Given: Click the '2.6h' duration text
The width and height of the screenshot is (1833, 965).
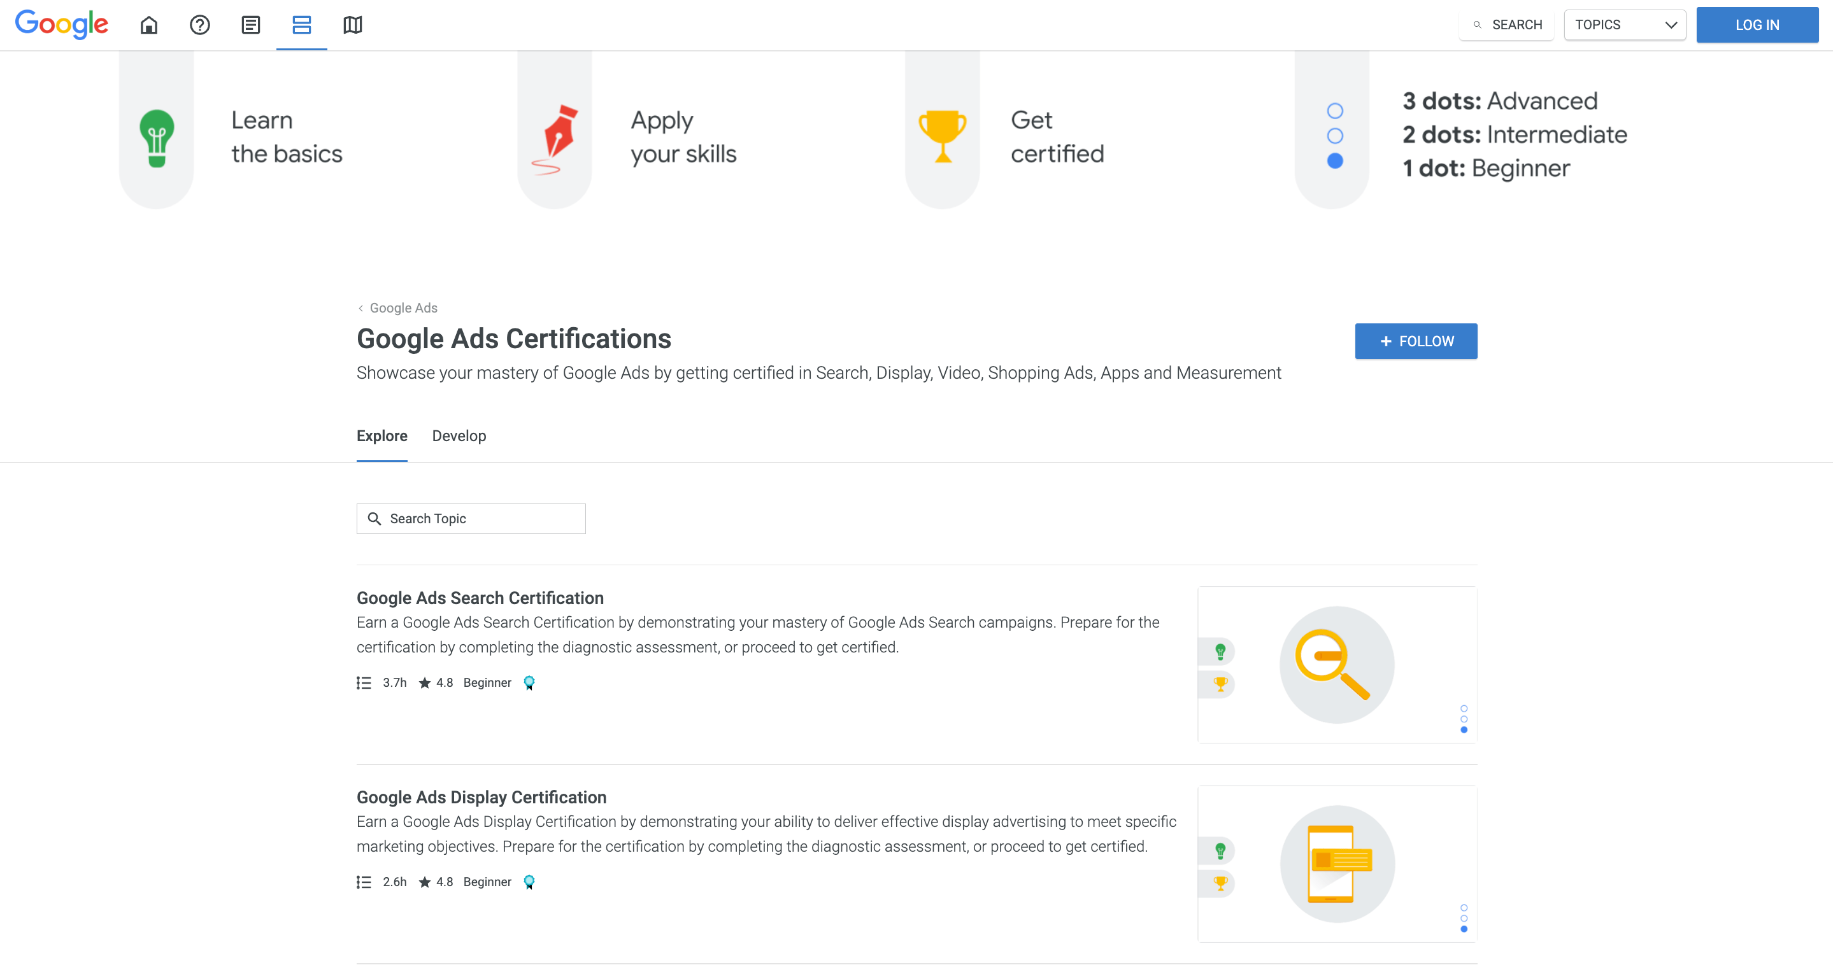Looking at the screenshot, I should pos(395,882).
